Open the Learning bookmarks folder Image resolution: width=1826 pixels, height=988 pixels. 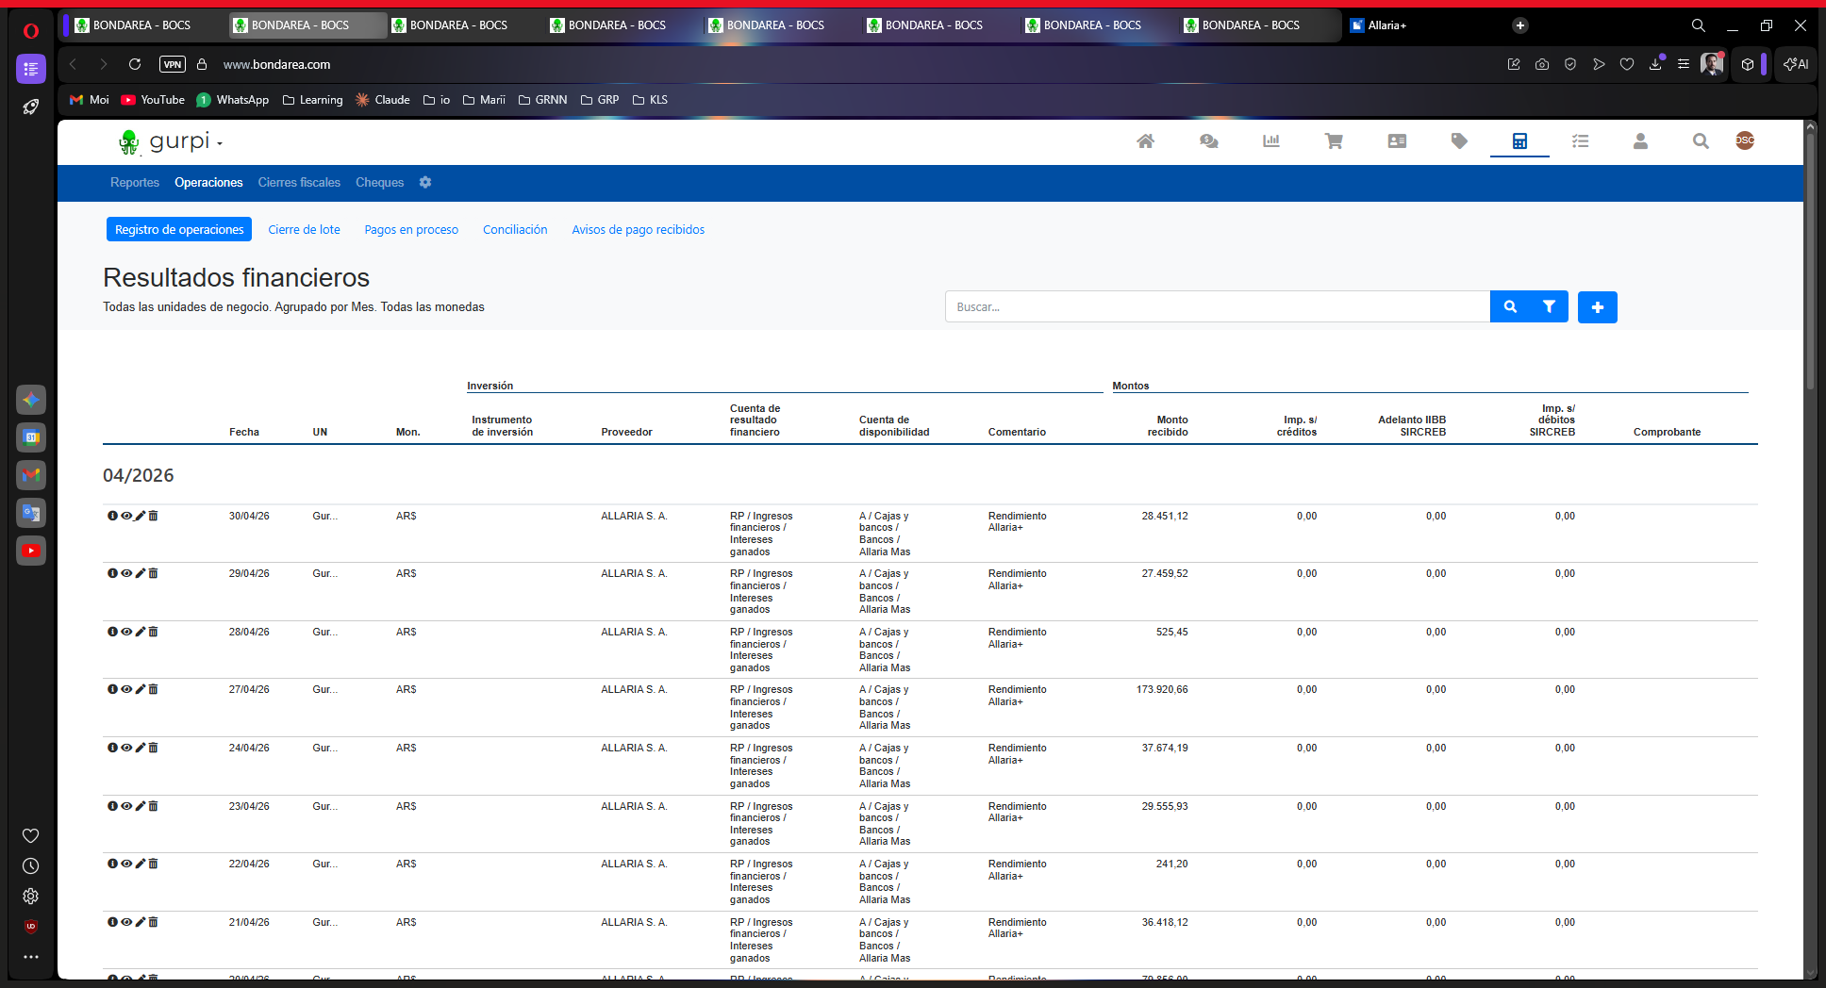click(313, 100)
